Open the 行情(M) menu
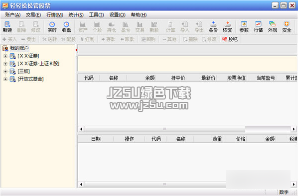This screenshot has width=298, height=196. (x=55, y=15)
